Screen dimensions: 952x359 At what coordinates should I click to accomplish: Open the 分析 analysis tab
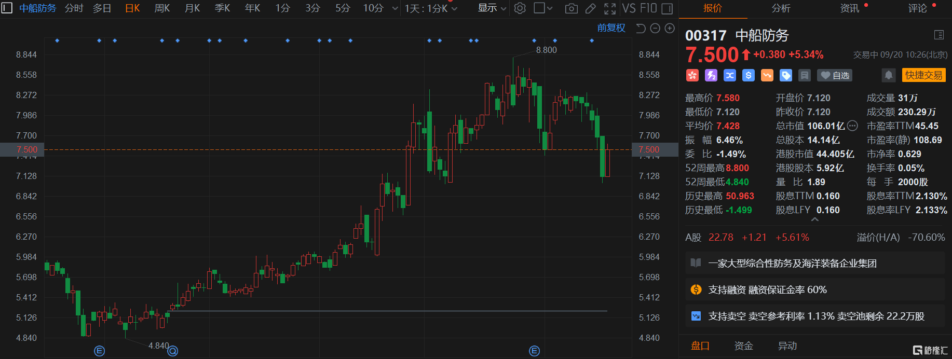pos(781,8)
